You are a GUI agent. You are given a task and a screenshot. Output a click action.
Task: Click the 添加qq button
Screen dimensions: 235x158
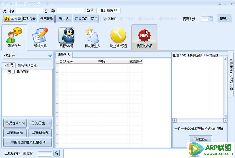coord(201,139)
